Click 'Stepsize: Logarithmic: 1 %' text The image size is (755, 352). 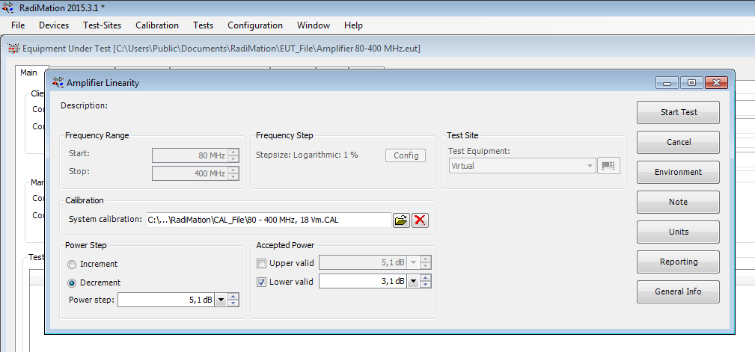[307, 155]
